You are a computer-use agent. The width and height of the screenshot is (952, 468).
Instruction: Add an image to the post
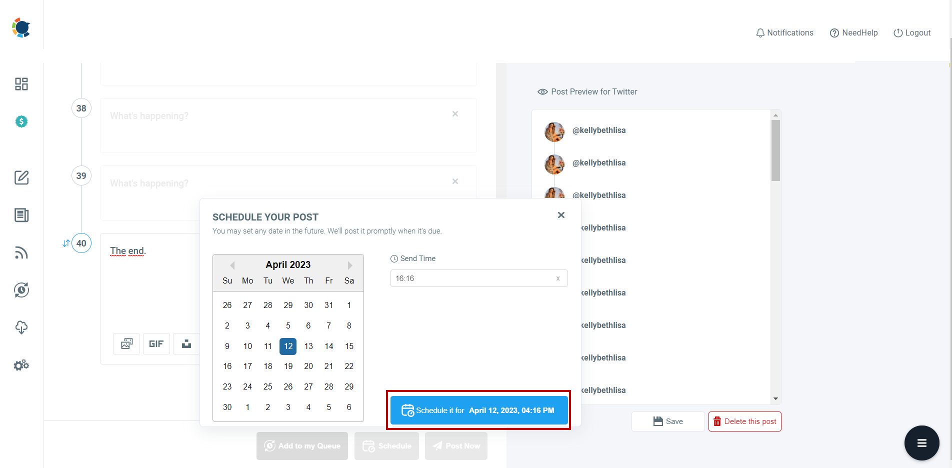click(126, 343)
